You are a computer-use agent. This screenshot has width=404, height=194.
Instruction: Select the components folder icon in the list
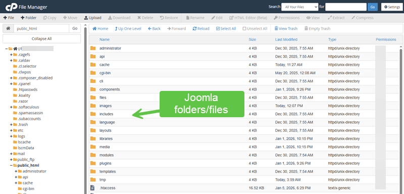(x=93, y=89)
